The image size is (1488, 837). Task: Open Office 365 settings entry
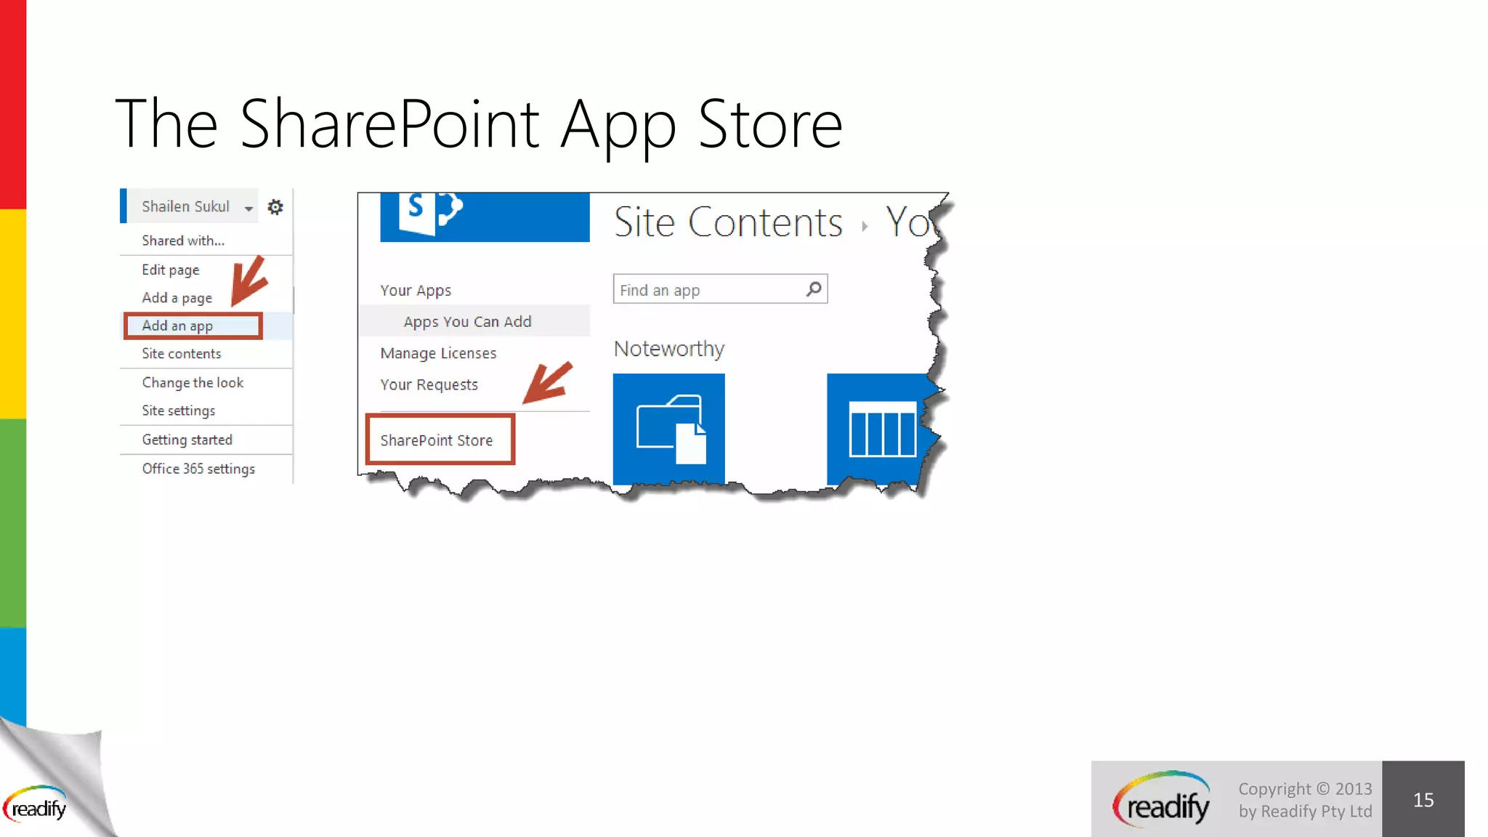(198, 469)
